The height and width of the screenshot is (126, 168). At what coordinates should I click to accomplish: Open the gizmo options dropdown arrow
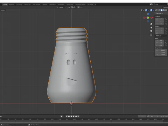(148, 10)
